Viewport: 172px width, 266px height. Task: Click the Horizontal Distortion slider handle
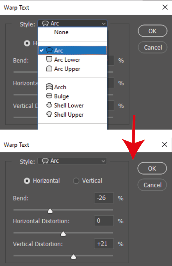pos(63,234)
